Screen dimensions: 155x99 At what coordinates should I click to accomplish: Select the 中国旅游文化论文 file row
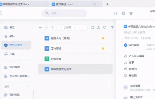[x=75, y=69]
